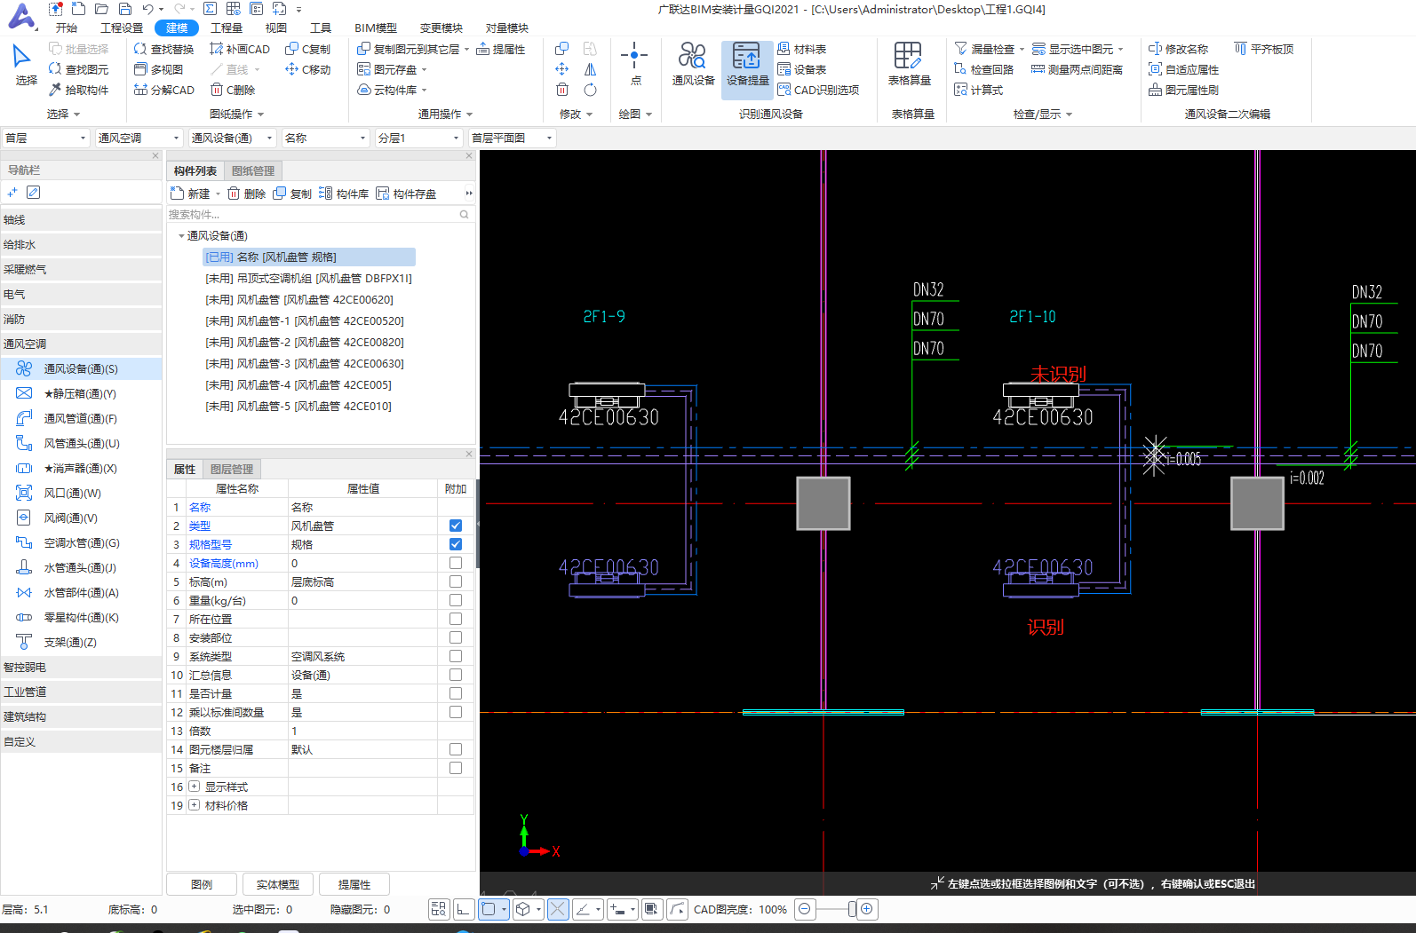This screenshot has height=933, width=1416.
Task: Decrease CAD brightness with minus button
Action: pos(804,909)
